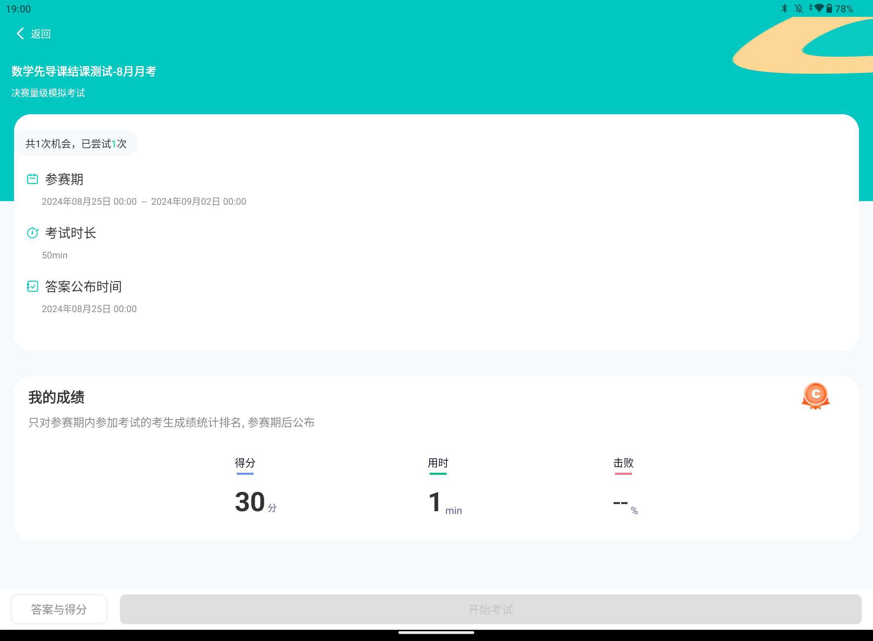Click the stopwatch icon beside 考试时长

32,232
